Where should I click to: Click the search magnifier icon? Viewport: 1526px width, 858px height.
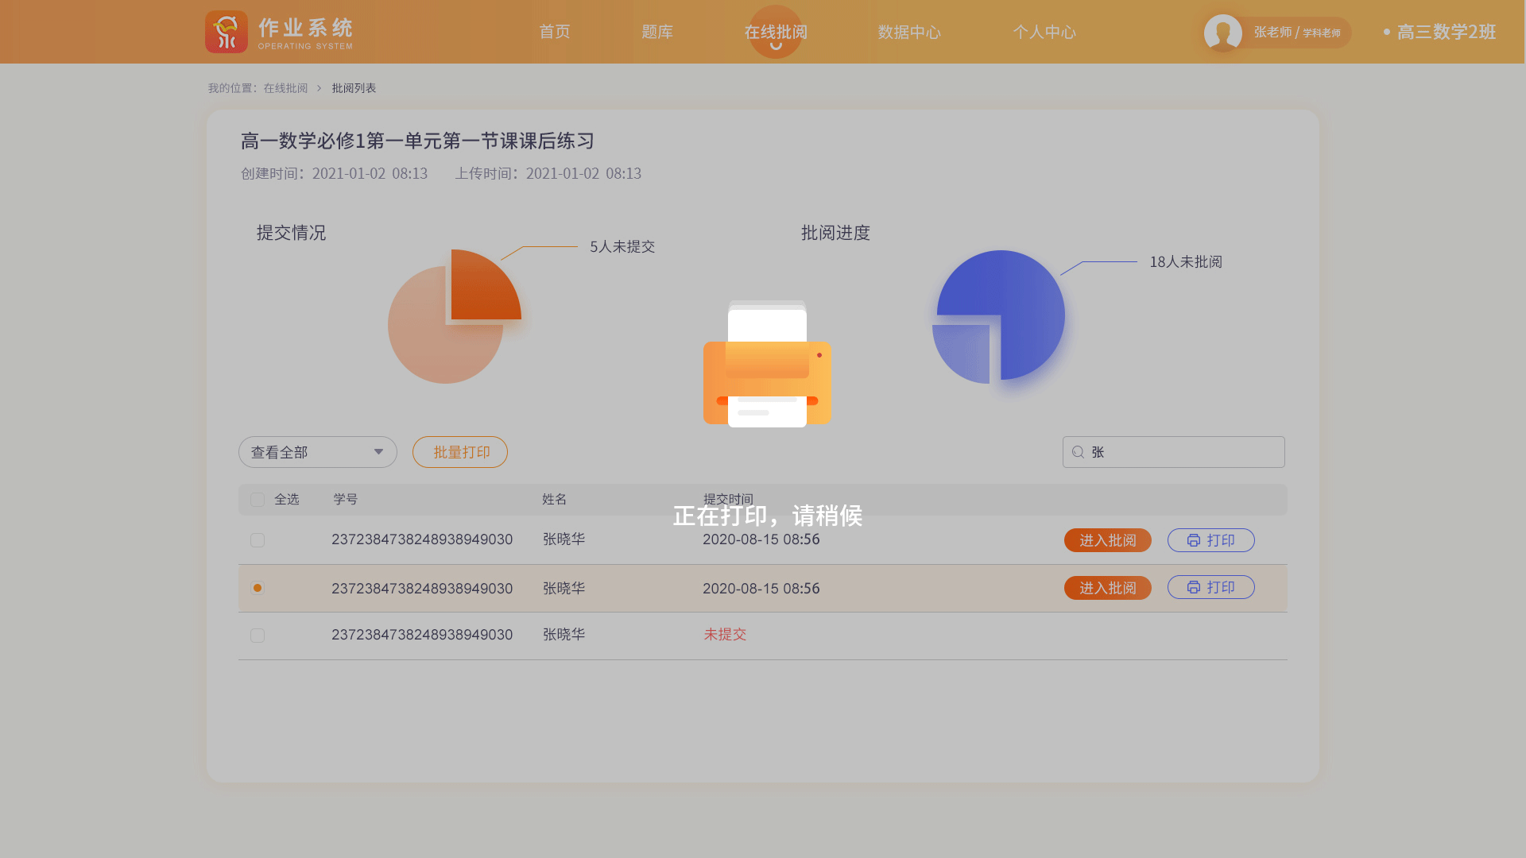(1077, 452)
